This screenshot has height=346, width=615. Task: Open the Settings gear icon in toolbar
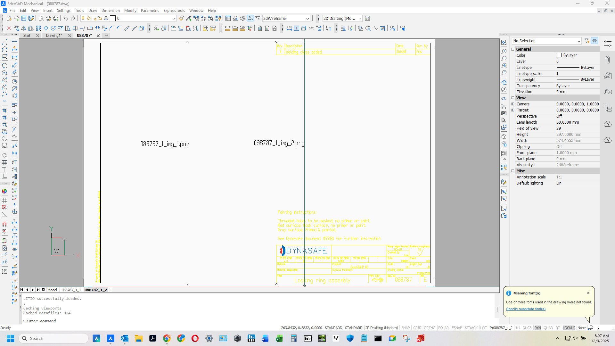243,19
